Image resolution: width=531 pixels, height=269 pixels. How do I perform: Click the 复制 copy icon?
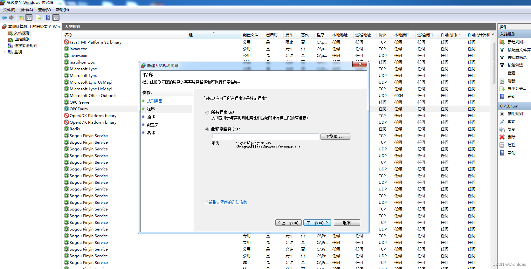[502, 129]
